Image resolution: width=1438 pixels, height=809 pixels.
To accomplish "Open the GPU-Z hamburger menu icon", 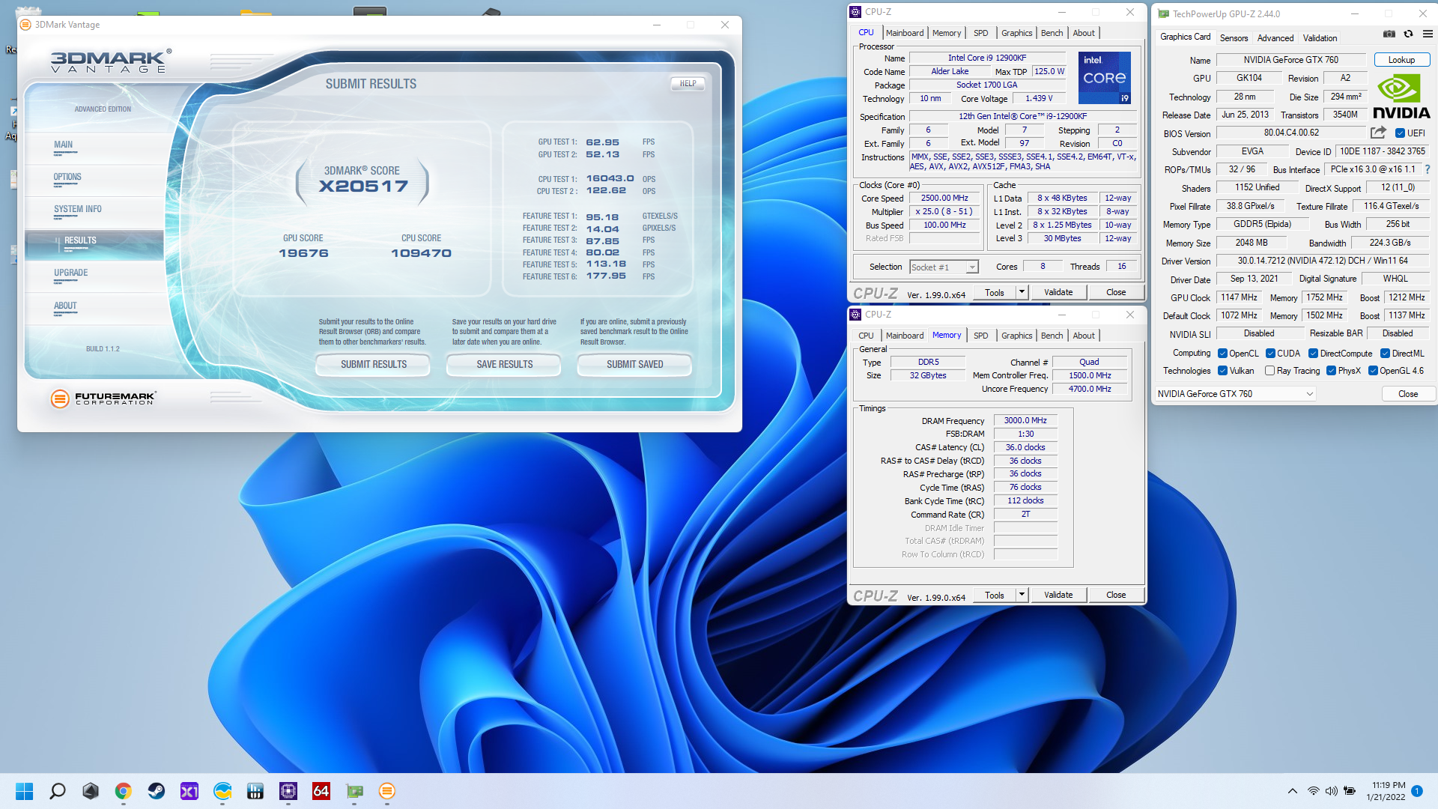I will 1428,34.
